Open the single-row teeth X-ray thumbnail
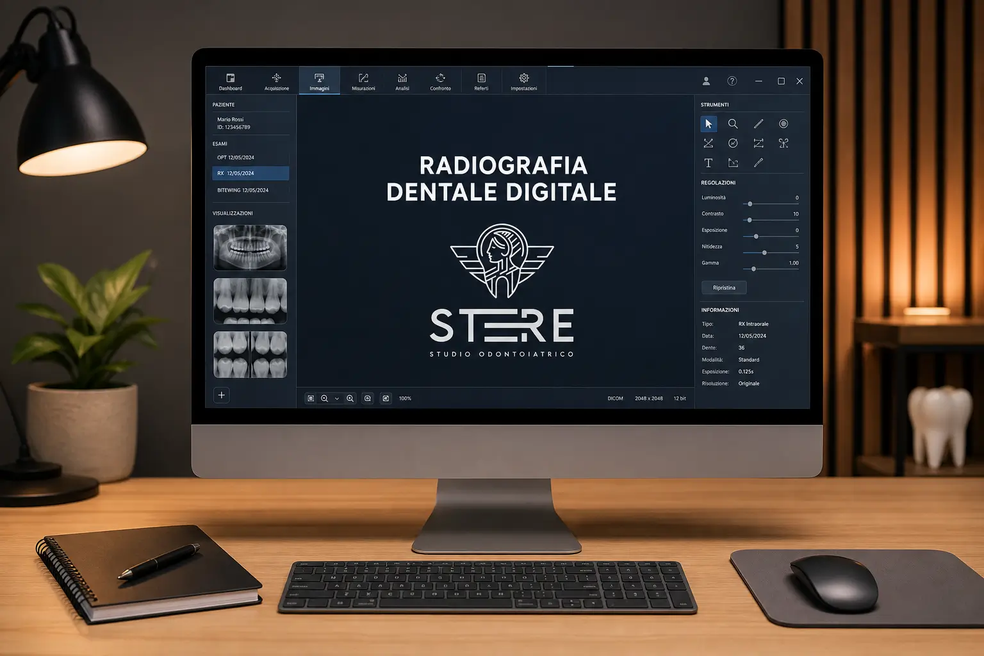This screenshot has width=984, height=656. tap(250, 301)
